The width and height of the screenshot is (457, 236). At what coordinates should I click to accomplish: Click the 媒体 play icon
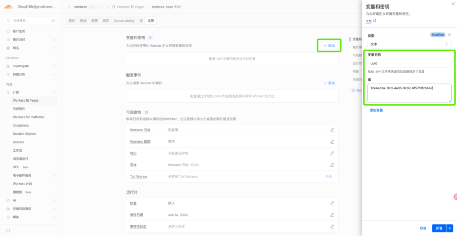(x=8, y=217)
